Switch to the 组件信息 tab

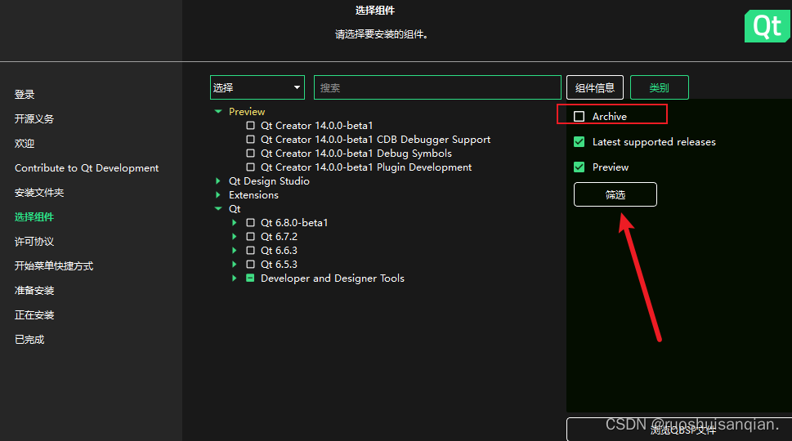594,87
